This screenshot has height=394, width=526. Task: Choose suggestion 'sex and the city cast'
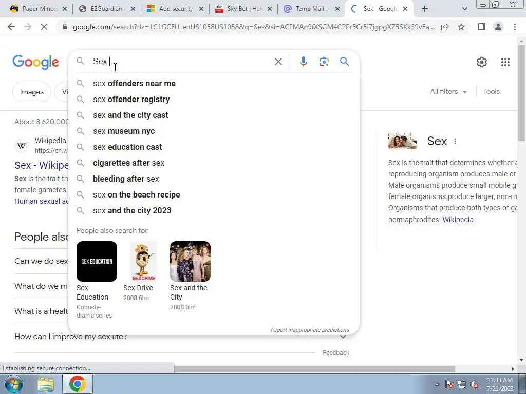tap(214, 115)
